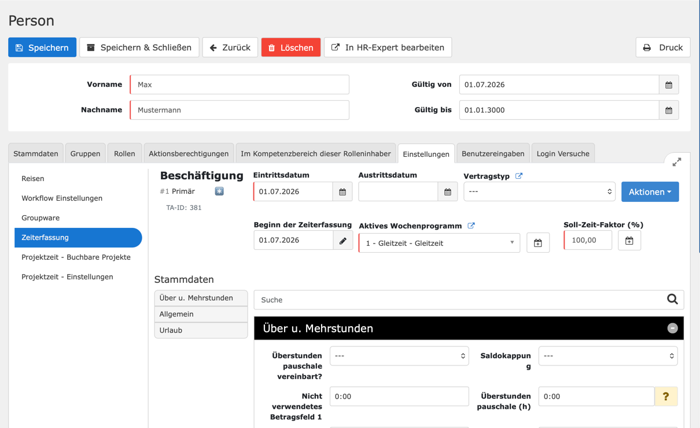Select Workflow Einstellungen in the sidebar

coord(78,198)
